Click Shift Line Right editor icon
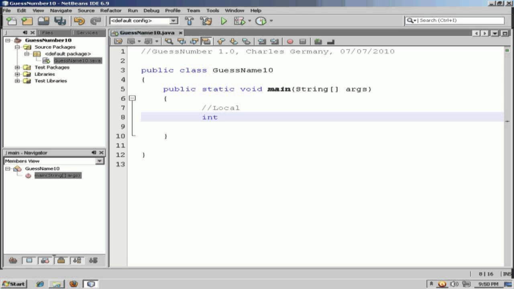The image size is (514, 289). pyautogui.click(x=275, y=41)
